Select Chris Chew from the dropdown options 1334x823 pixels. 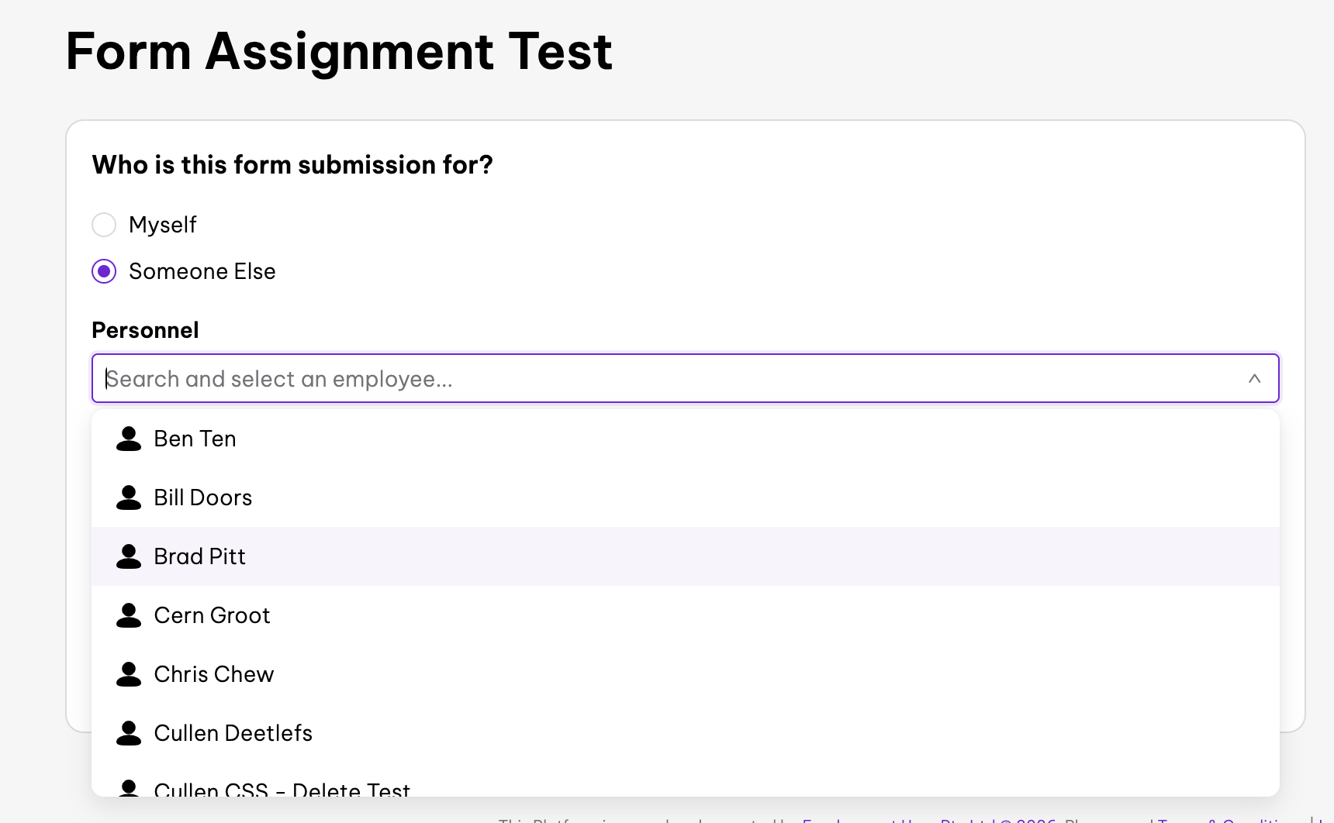pyautogui.click(x=214, y=674)
